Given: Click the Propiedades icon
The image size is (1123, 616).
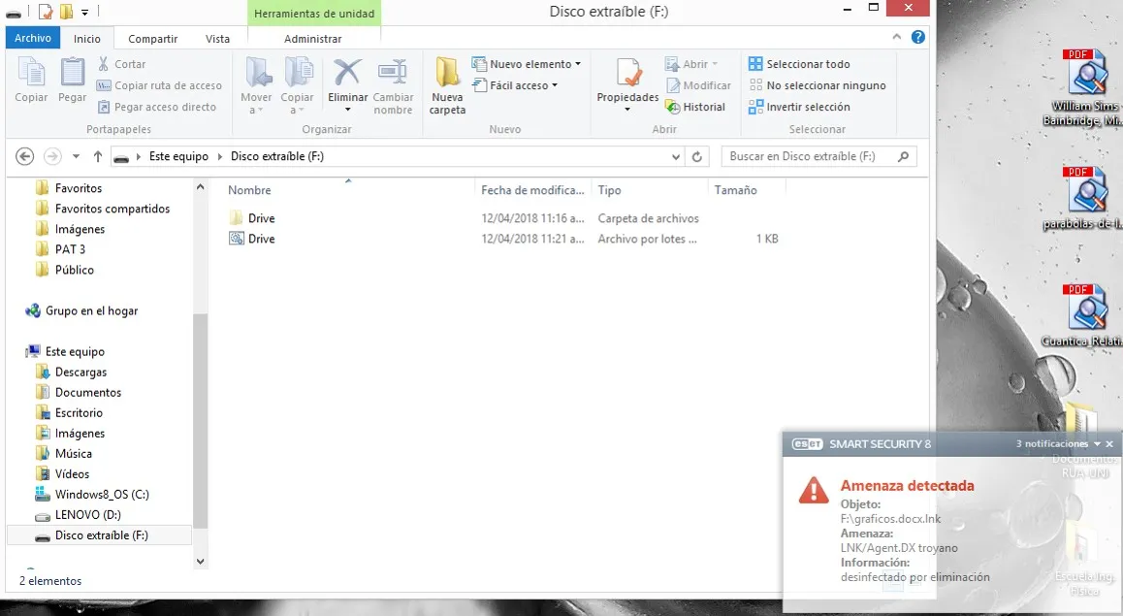Looking at the screenshot, I should click(x=628, y=73).
